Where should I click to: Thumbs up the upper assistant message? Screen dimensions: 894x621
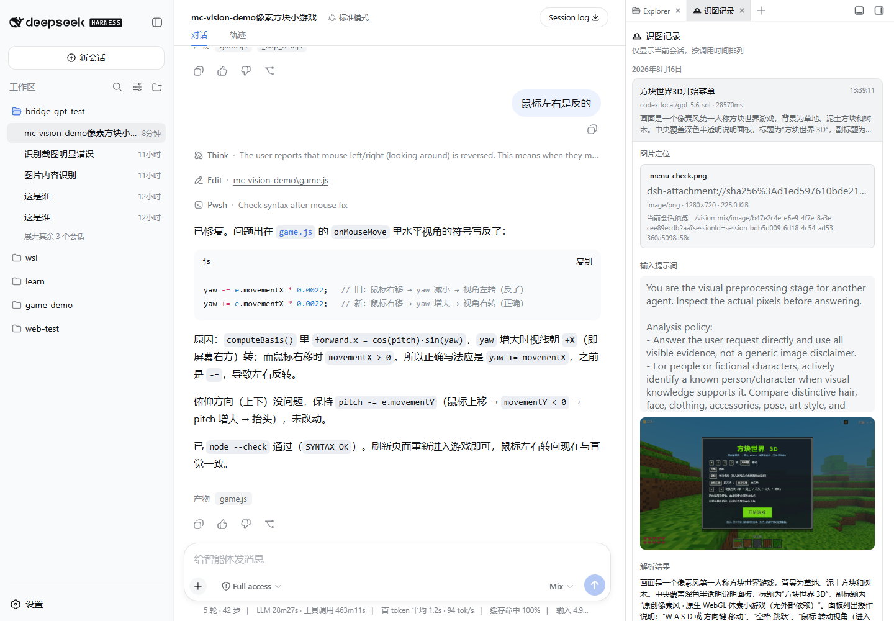222,71
